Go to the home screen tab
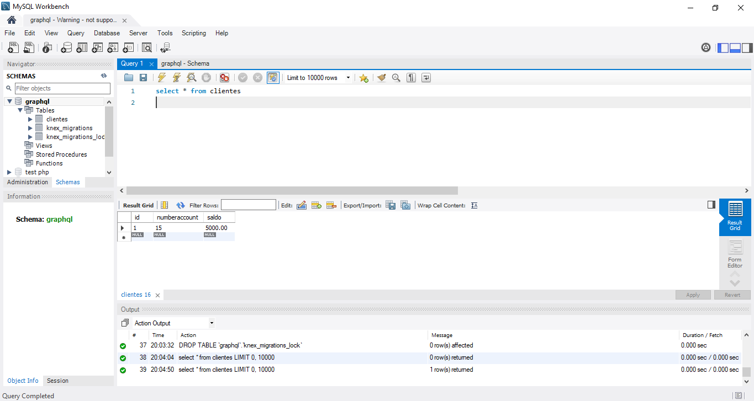Screen dimensions: 754x401 pos(12,20)
